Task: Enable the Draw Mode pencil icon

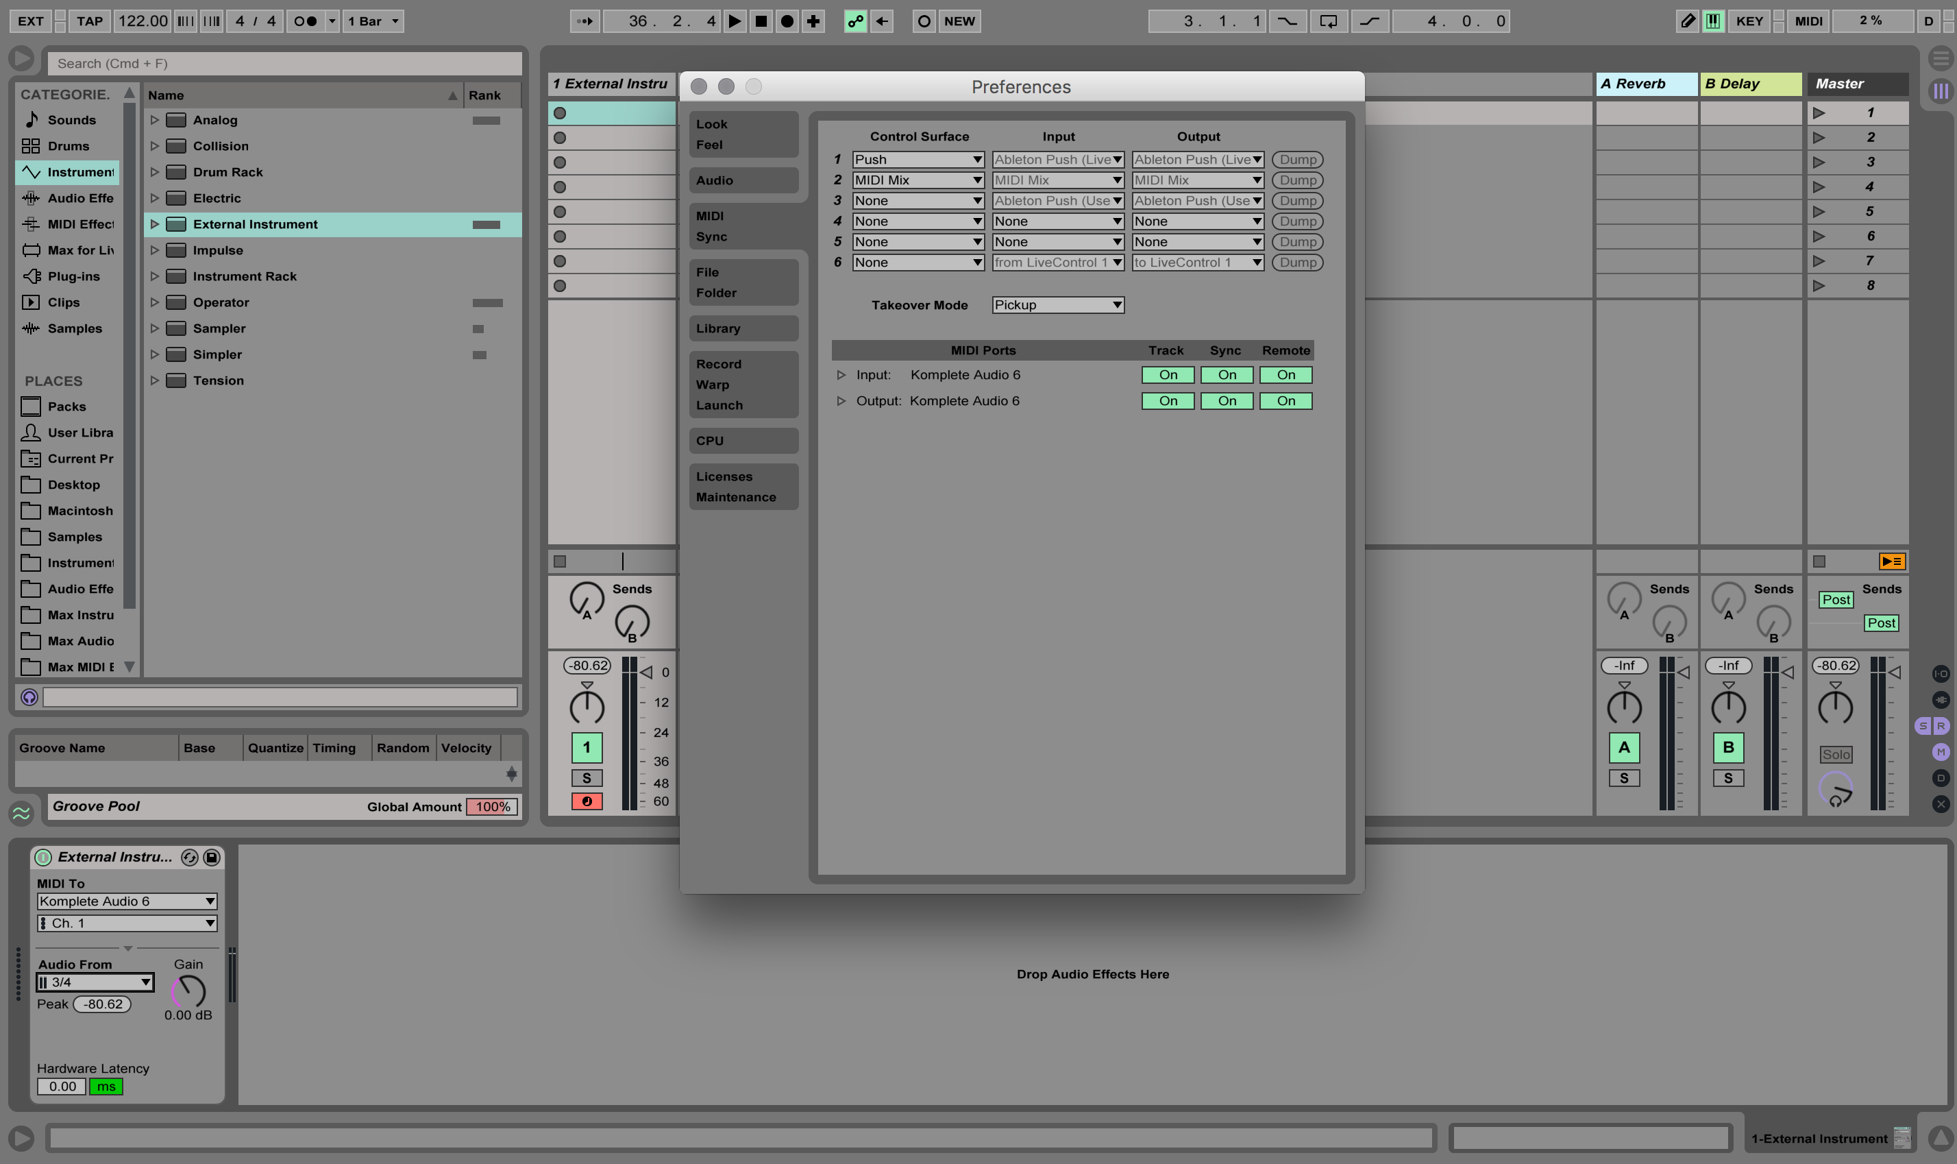Action: coord(1686,21)
